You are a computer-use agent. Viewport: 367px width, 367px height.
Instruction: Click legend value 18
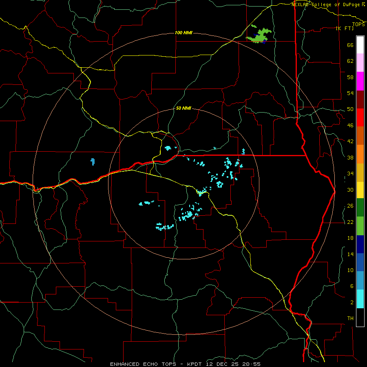click(350, 238)
